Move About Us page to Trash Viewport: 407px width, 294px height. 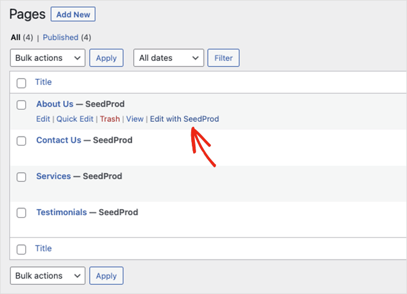point(110,119)
